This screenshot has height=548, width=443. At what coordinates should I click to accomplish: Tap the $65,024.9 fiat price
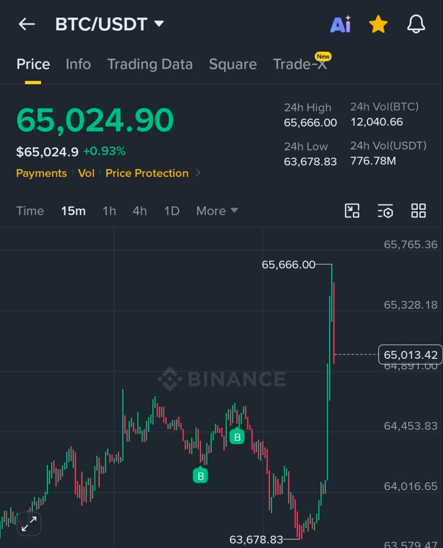(47, 152)
